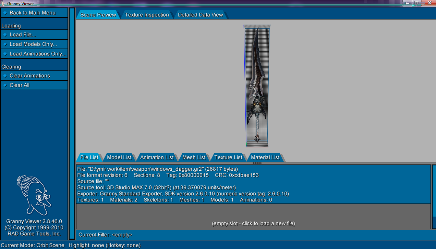Screen dimensions: 436x249
Task: Select the Scene Preview tab
Action: click(x=98, y=15)
